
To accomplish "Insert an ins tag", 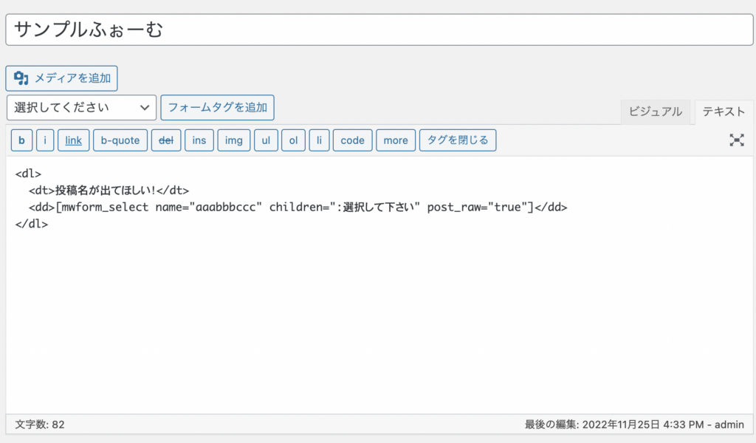I will [x=199, y=140].
